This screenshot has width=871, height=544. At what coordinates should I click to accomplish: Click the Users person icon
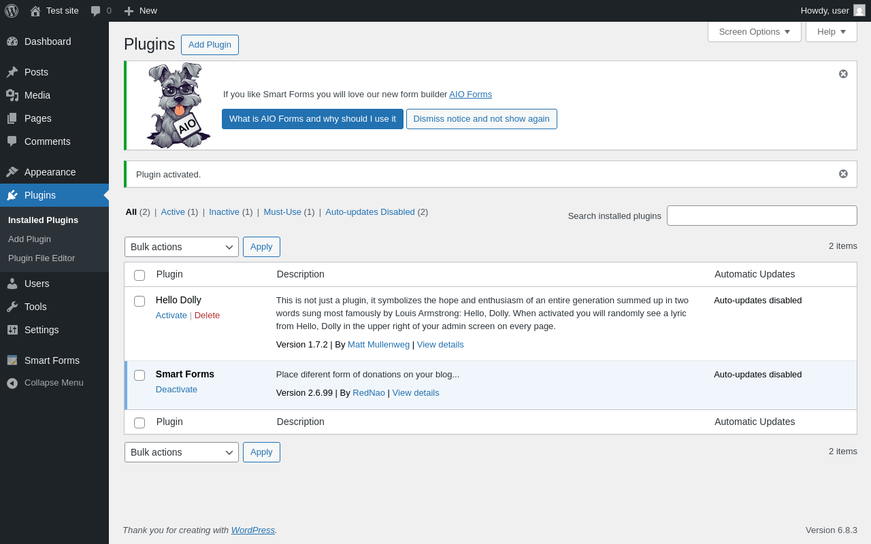tap(12, 284)
